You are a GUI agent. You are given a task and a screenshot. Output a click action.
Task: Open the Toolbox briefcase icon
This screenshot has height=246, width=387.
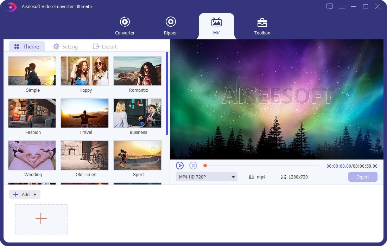(262, 22)
